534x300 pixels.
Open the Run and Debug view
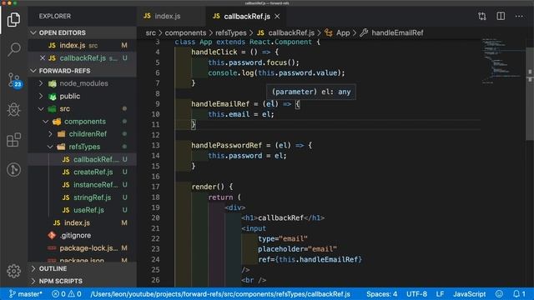13,109
